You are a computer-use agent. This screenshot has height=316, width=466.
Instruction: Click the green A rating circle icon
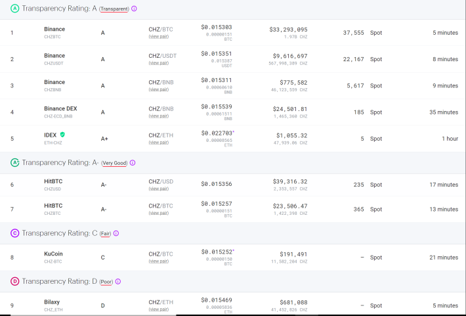tap(15, 9)
